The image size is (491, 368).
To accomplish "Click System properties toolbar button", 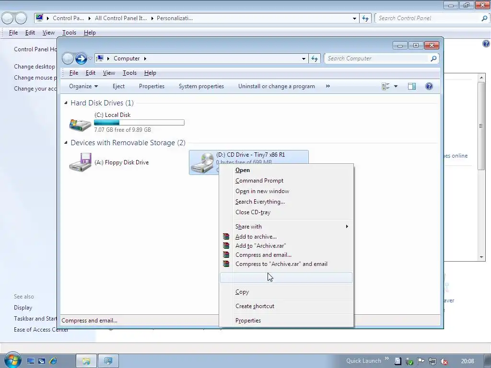I will pos(201,86).
